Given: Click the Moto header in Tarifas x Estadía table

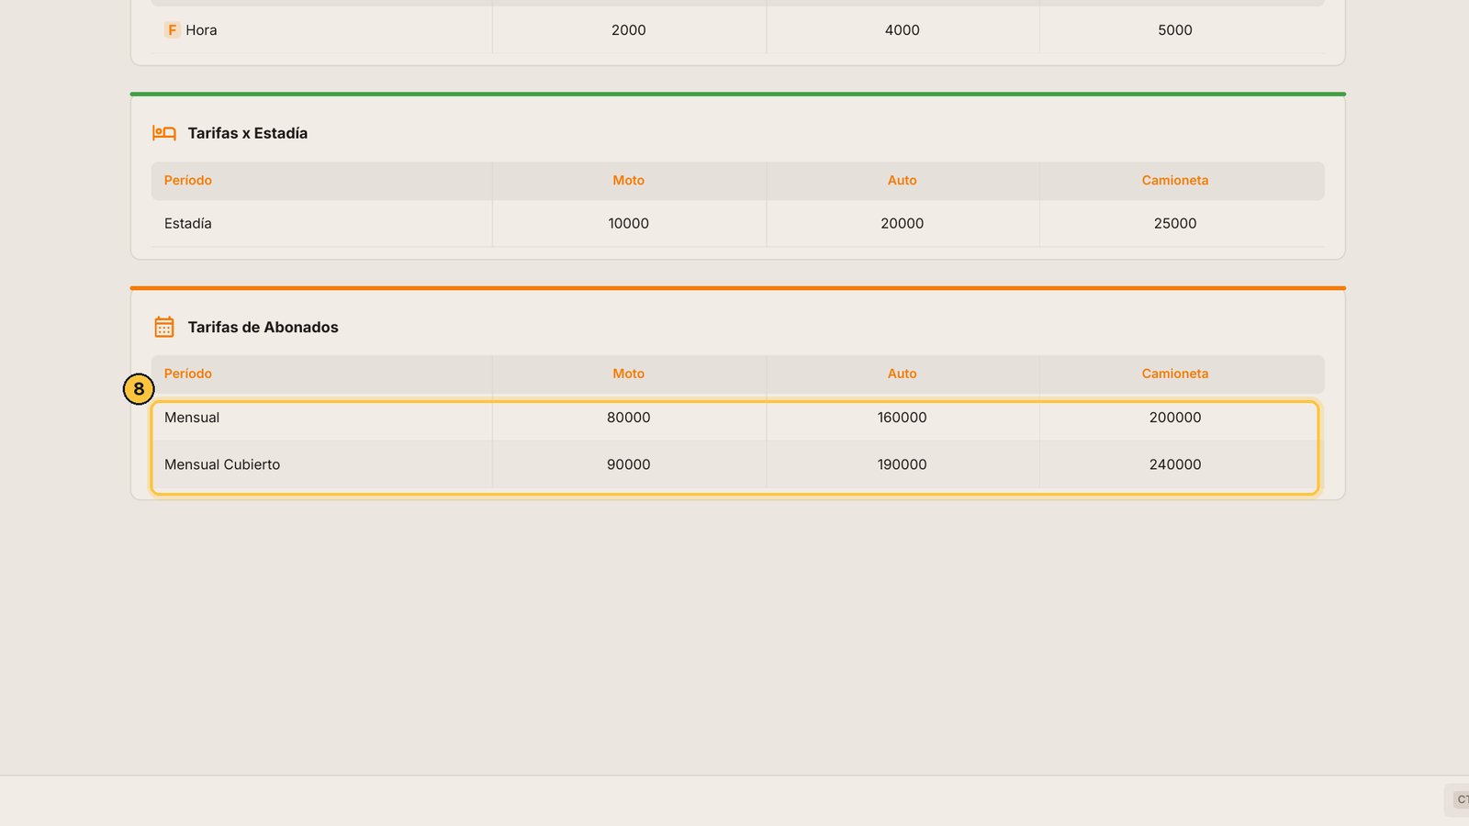Looking at the screenshot, I should pyautogui.click(x=629, y=181).
